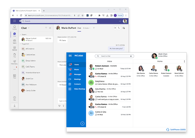Open Candy Dulfer suggested chat
Image resolution: width=195 pixels, height=138 pixels.
click(x=36, y=91)
